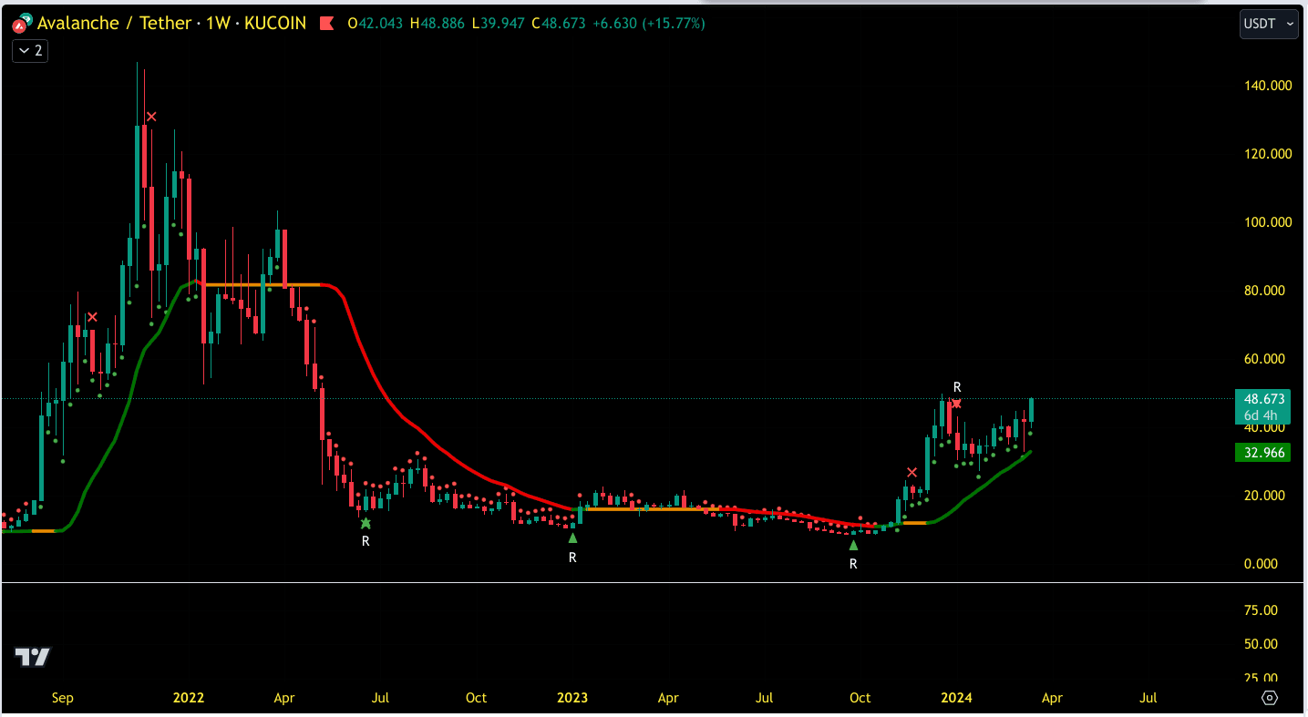Click the green star signal marker
Image resolution: width=1308 pixels, height=717 pixels.
(x=366, y=523)
